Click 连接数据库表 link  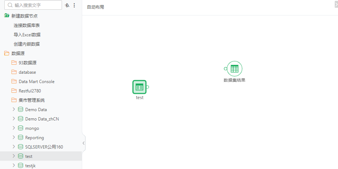click(x=27, y=26)
